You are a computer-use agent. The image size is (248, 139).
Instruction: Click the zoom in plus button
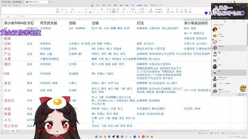click(x=242, y=133)
